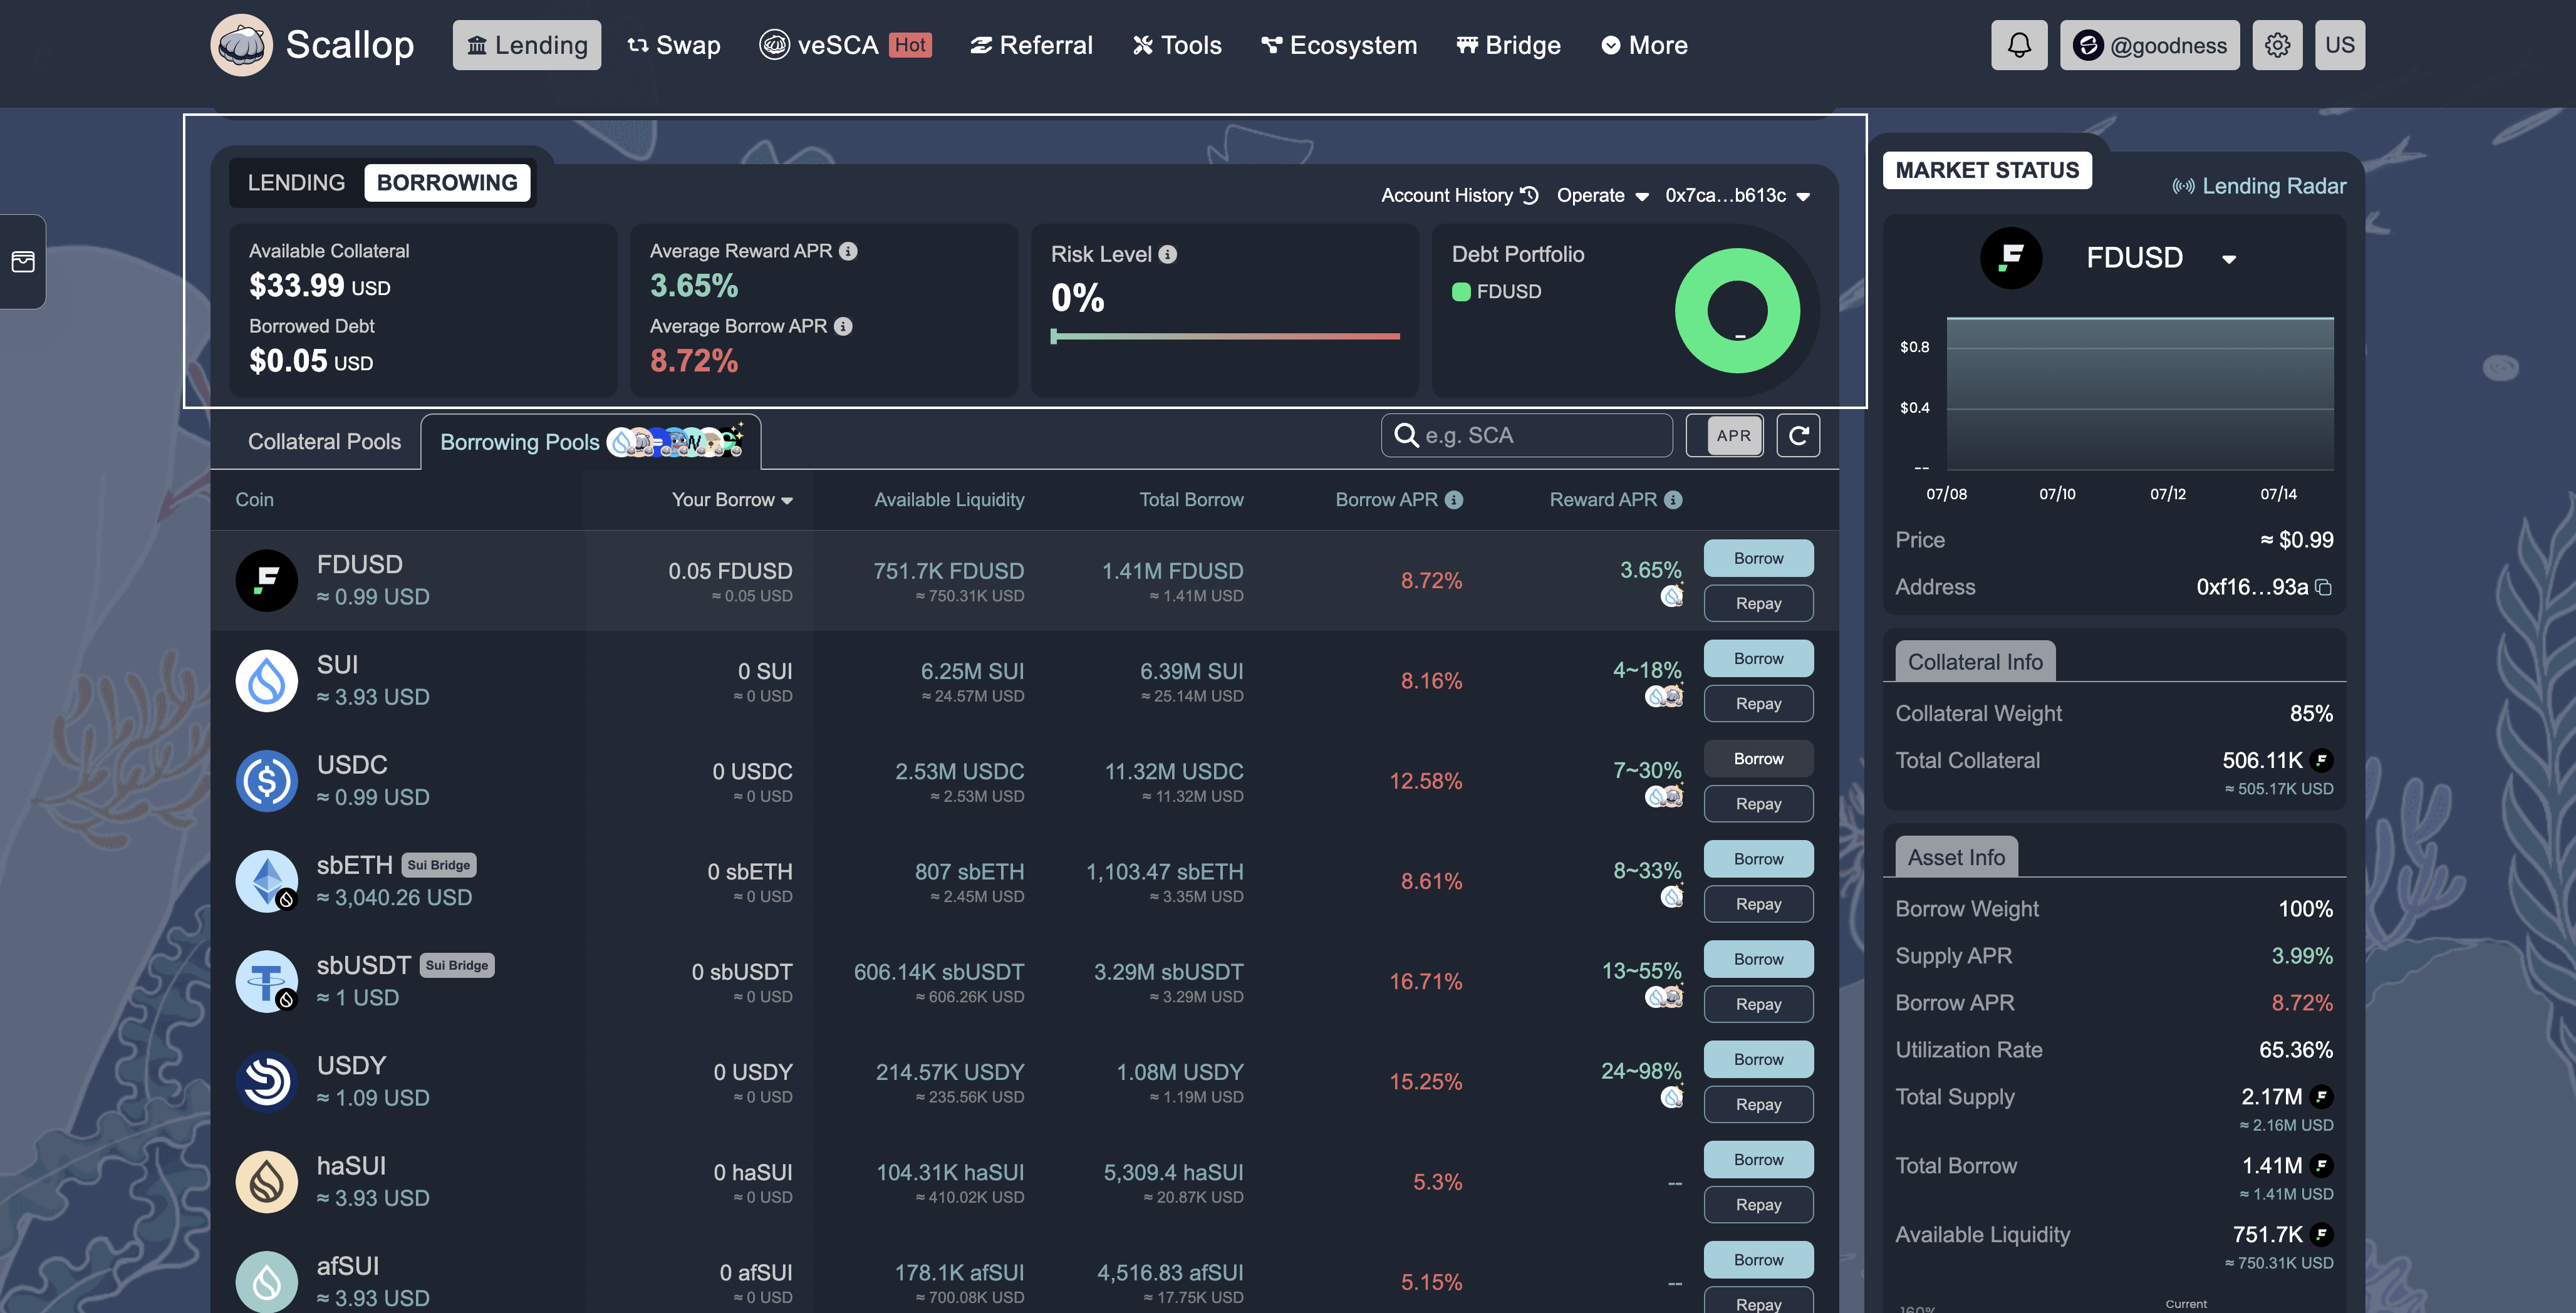Open the Lending Radar link
2576x1313 pixels.
point(2259,186)
